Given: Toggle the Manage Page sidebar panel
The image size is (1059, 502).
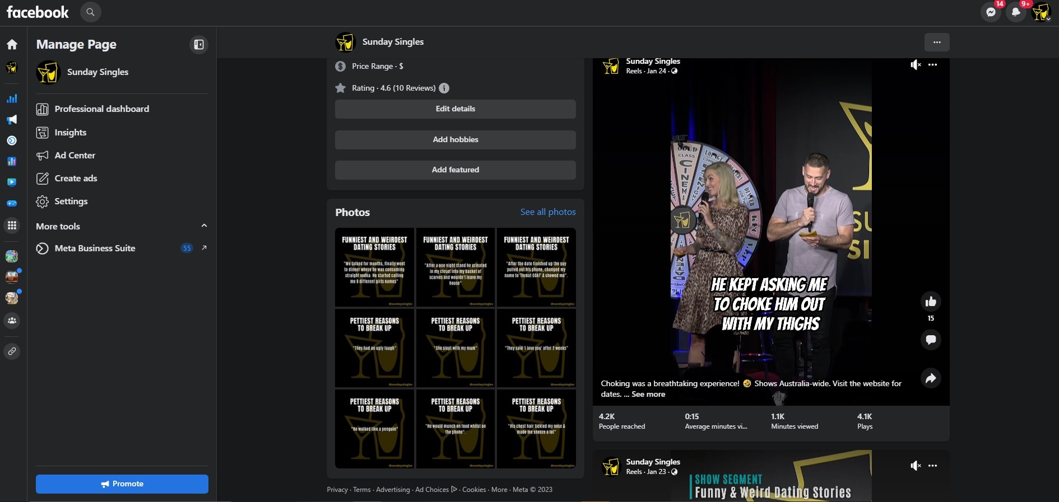Looking at the screenshot, I should (198, 44).
